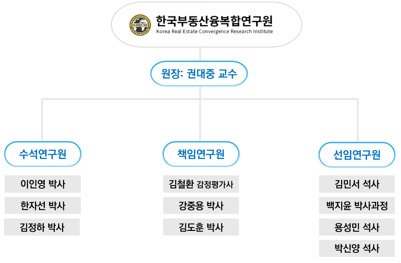Click 김정하 박사 member box
Viewport: 401px width, 263px height.
42,227
